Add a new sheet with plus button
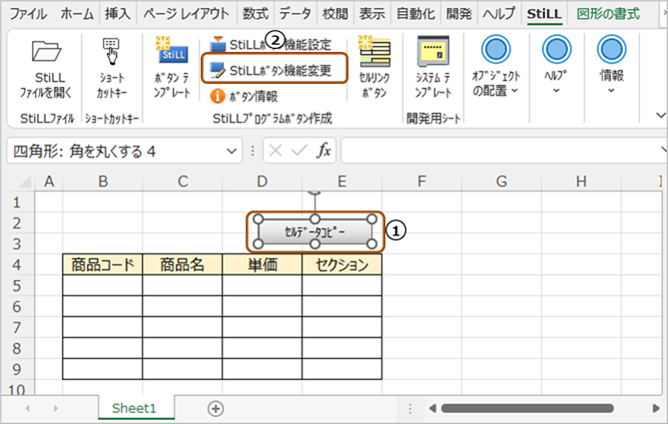Screen dimensions: 668x424 pyautogui.click(x=216, y=409)
